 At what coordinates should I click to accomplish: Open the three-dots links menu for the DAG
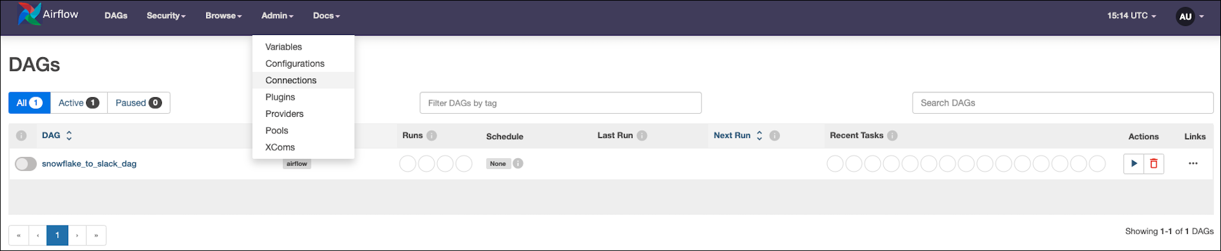[x=1193, y=163]
